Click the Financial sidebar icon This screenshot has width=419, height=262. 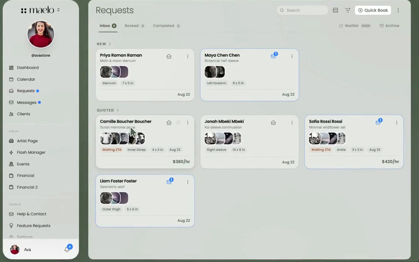[11, 176]
